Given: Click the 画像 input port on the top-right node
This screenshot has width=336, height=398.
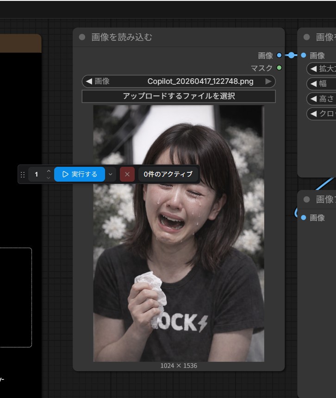Looking at the screenshot, I should (x=304, y=55).
